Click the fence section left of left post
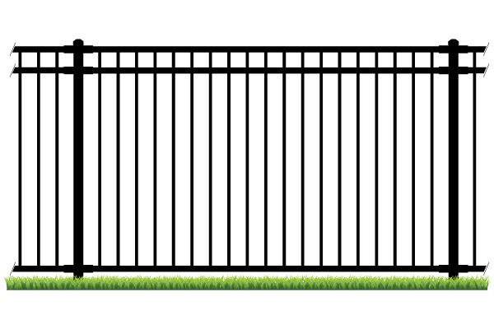Image resolution: width=494 pixels, height=329 pixels. tap(37, 164)
